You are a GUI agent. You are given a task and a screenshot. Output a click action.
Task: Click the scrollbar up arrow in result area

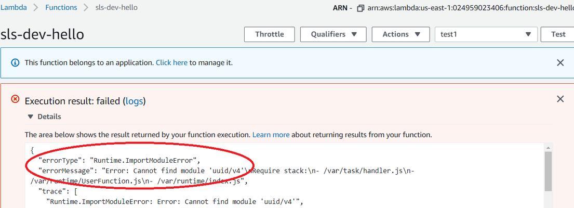(548, 148)
